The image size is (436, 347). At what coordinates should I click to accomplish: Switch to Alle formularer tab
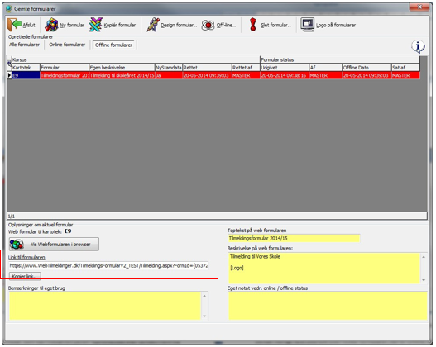(24, 45)
